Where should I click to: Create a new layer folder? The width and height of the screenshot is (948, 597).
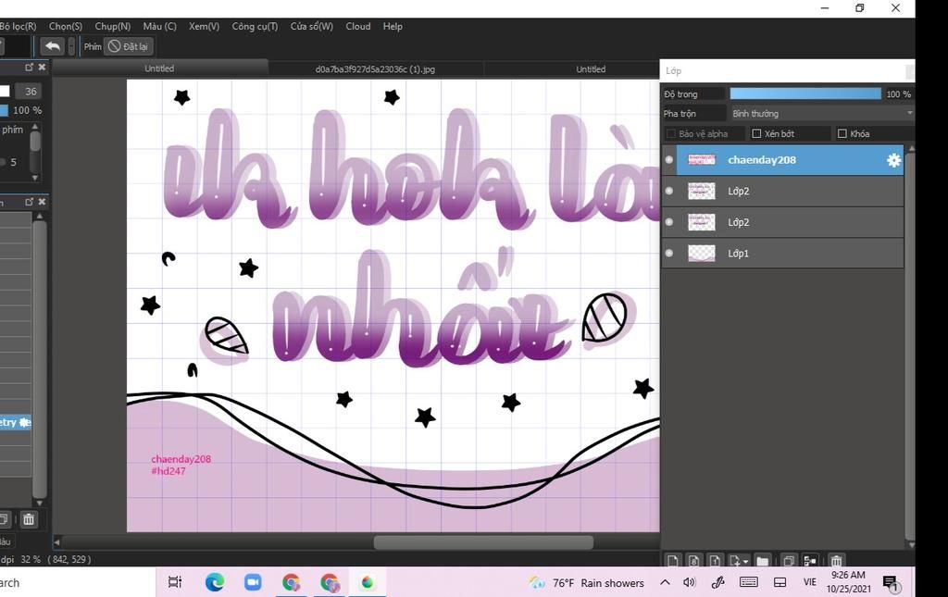click(763, 561)
